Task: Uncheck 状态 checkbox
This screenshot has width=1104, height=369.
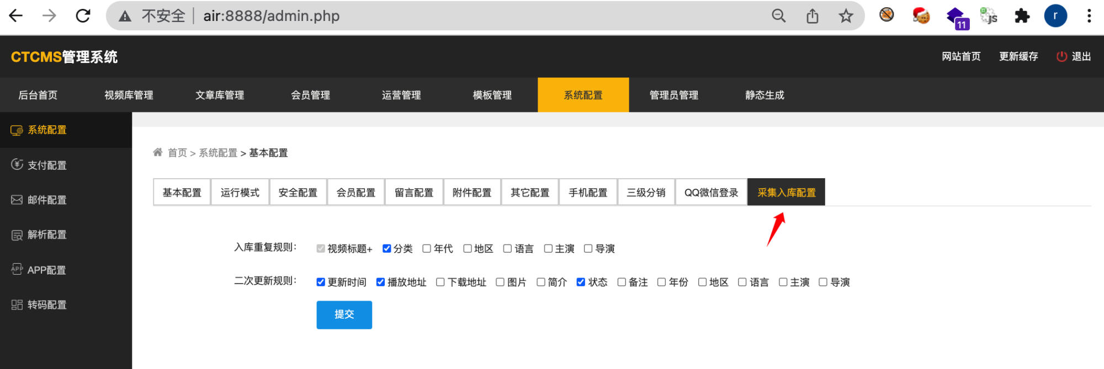Action: pos(581,282)
